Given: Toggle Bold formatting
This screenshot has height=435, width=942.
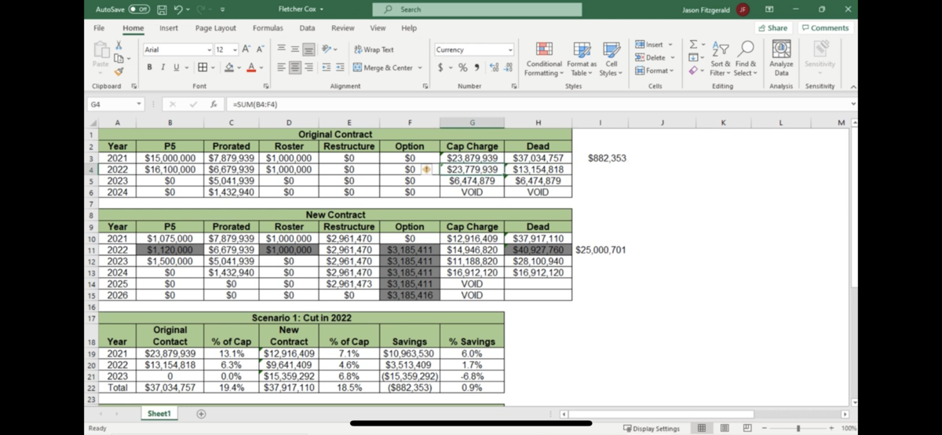Looking at the screenshot, I should click(148, 68).
